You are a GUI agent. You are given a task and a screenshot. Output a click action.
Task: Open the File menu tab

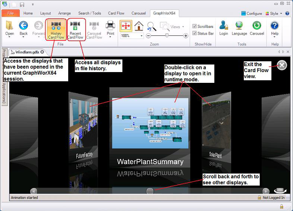point(10,13)
